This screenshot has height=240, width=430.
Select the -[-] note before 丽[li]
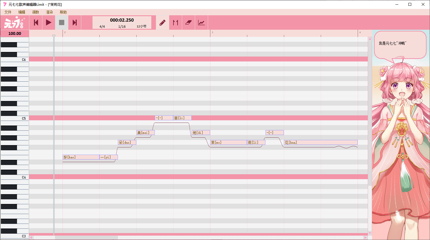pyautogui.click(x=164, y=118)
